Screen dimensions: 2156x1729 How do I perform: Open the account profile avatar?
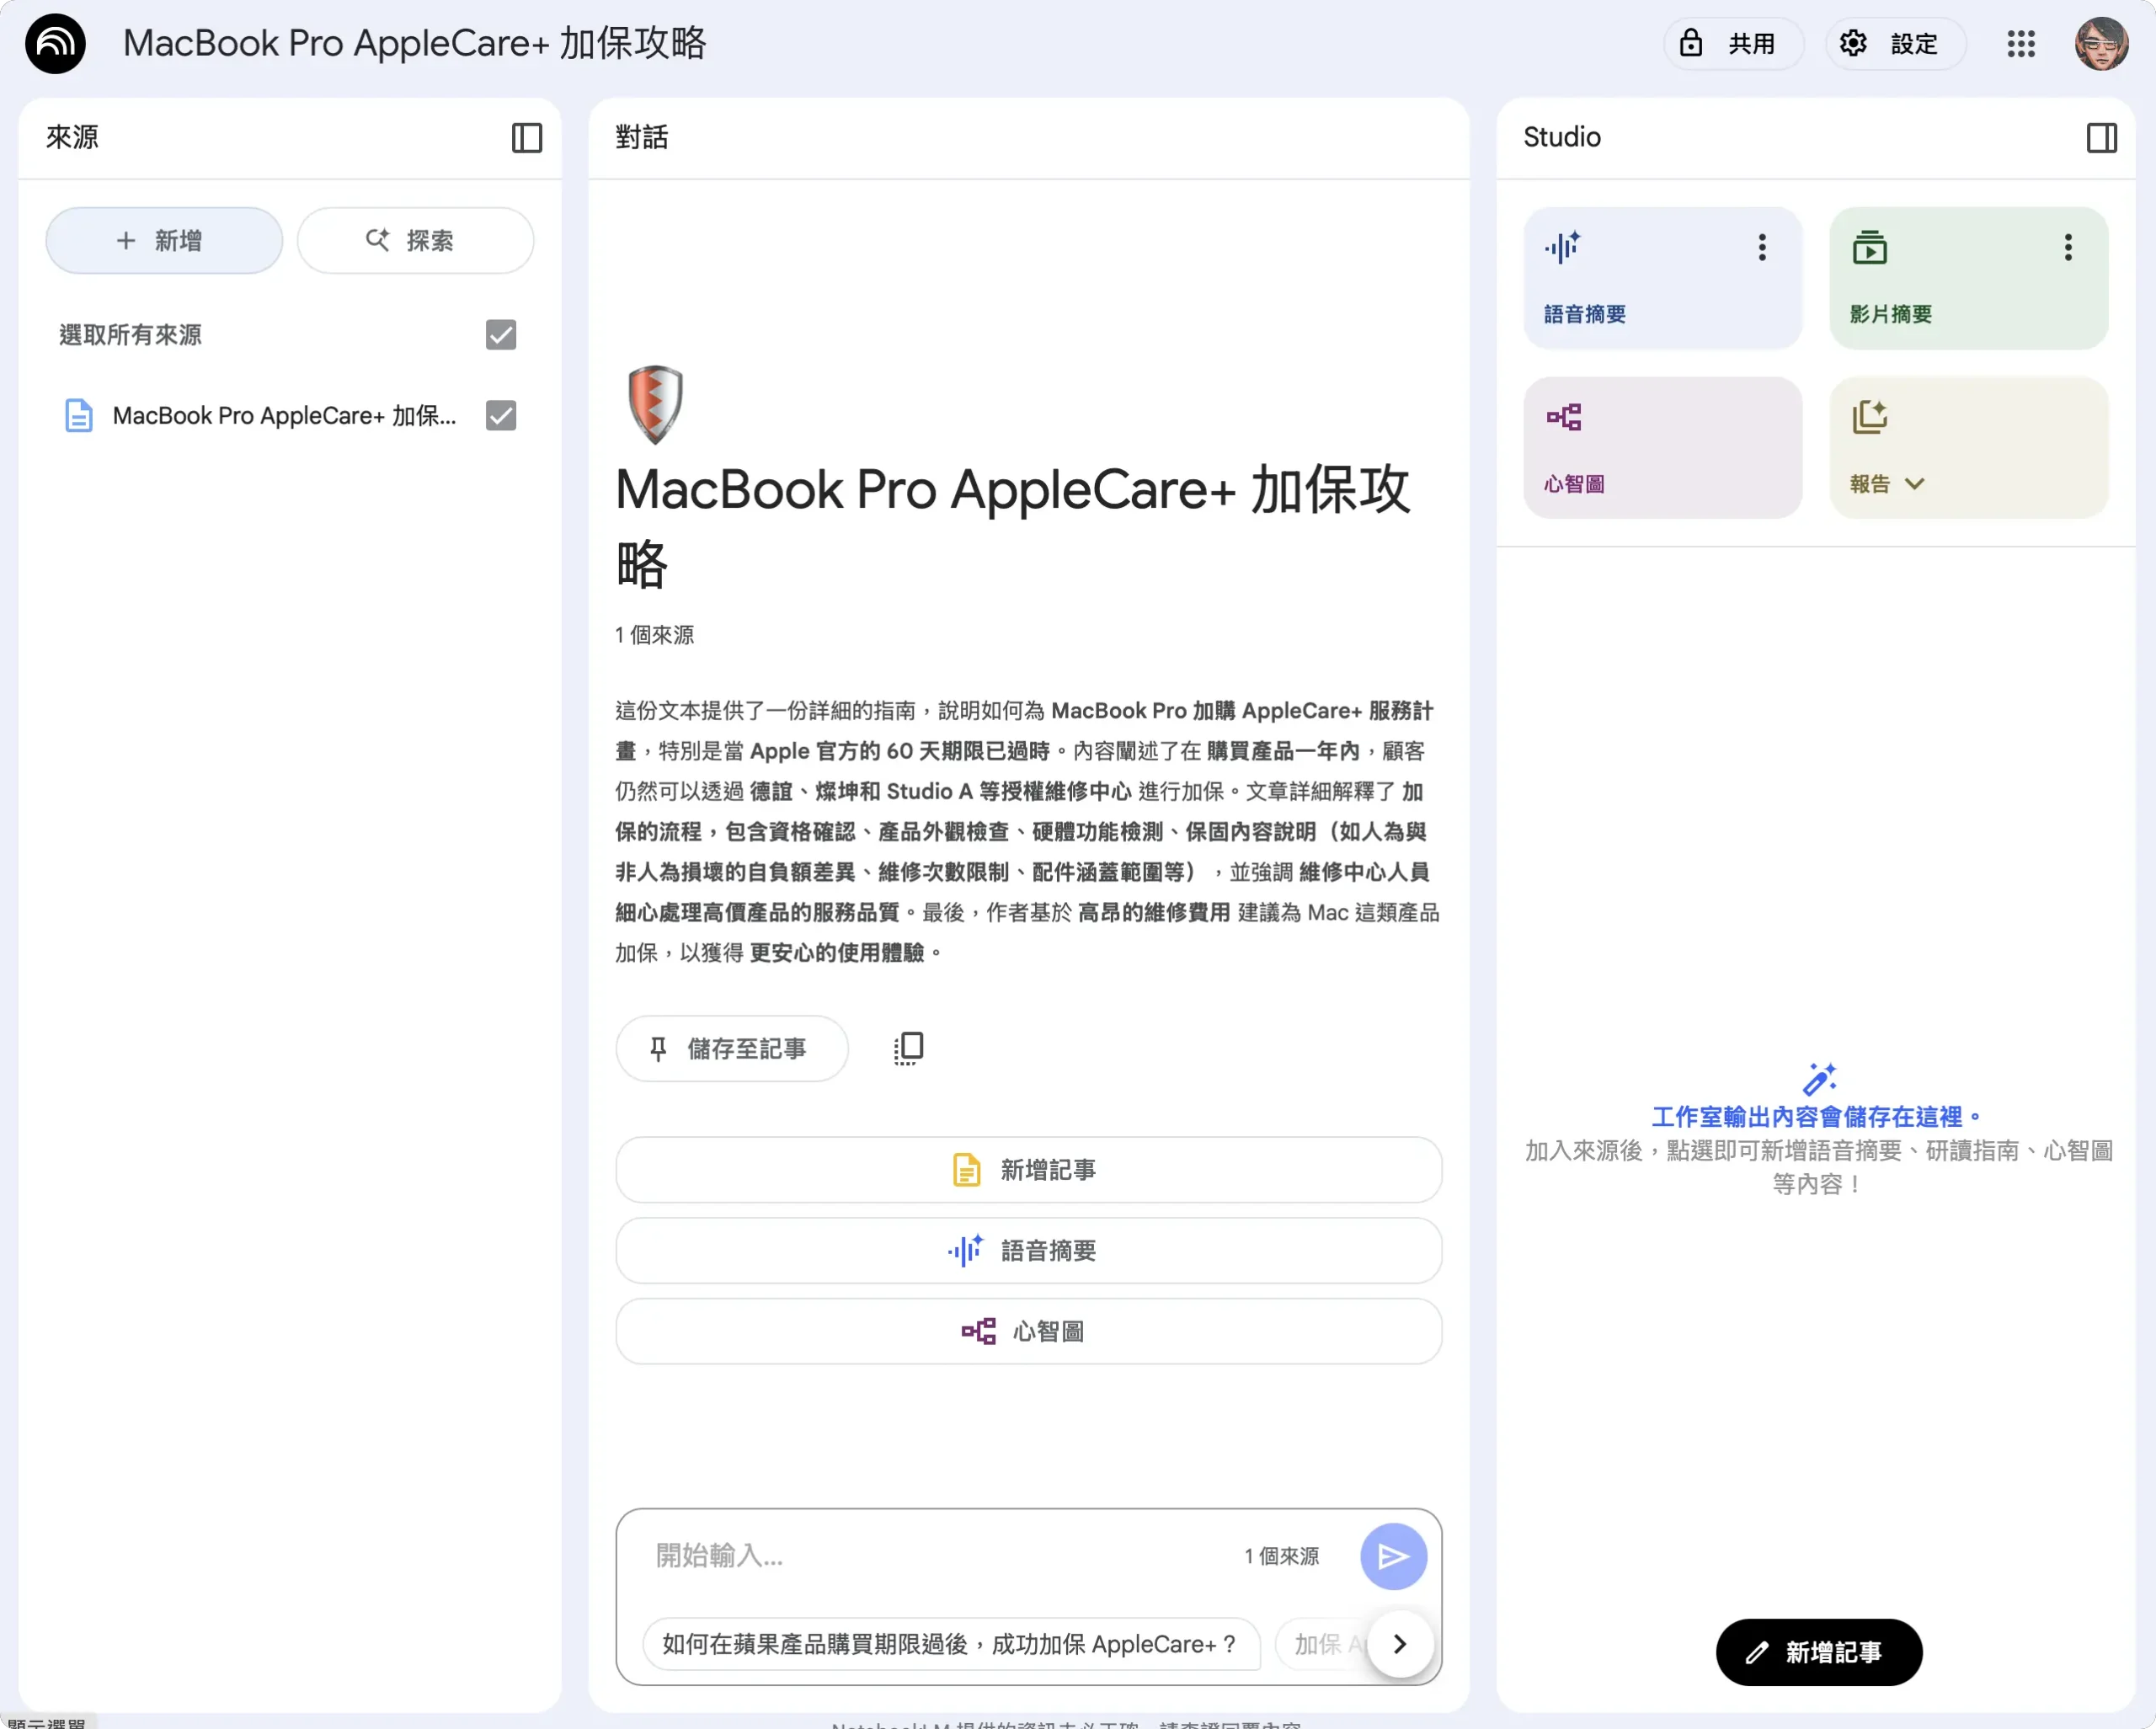[2101, 43]
